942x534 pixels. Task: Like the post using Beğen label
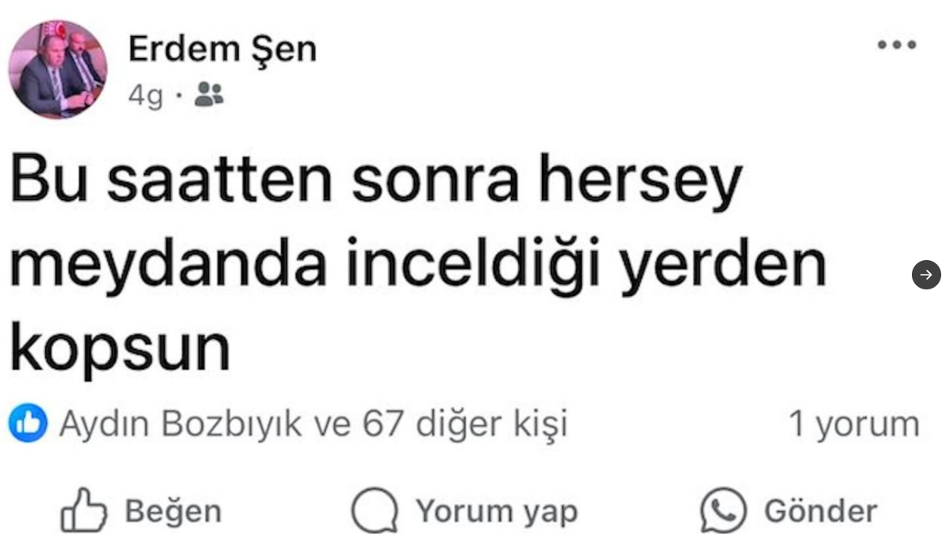tap(173, 511)
